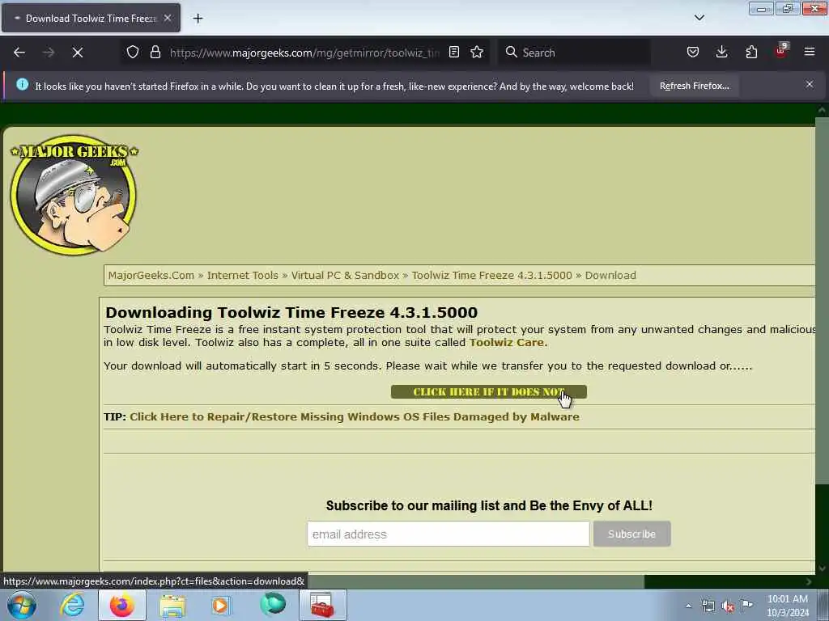This screenshot has width=829, height=621.
Task: Open the Repair/Restore Missing Windows OS Files link
Action: tap(355, 416)
